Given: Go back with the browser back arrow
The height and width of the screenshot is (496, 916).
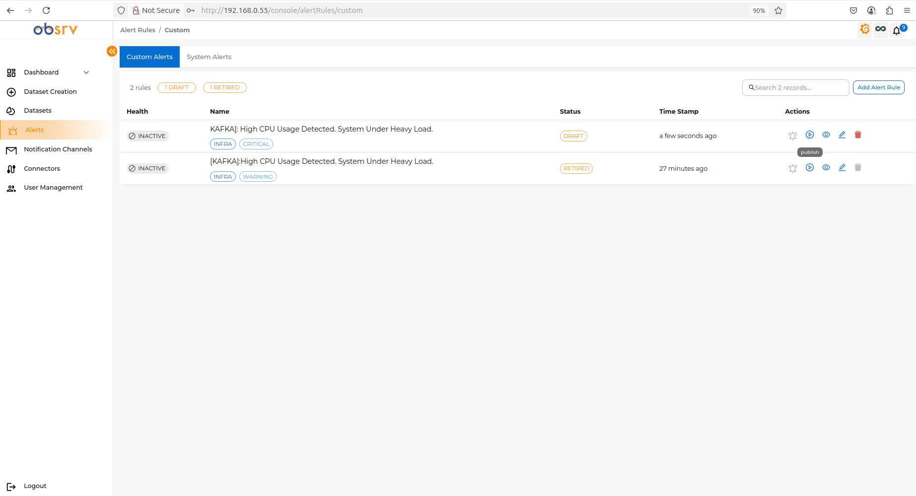Looking at the screenshot, I should (10, 10).
